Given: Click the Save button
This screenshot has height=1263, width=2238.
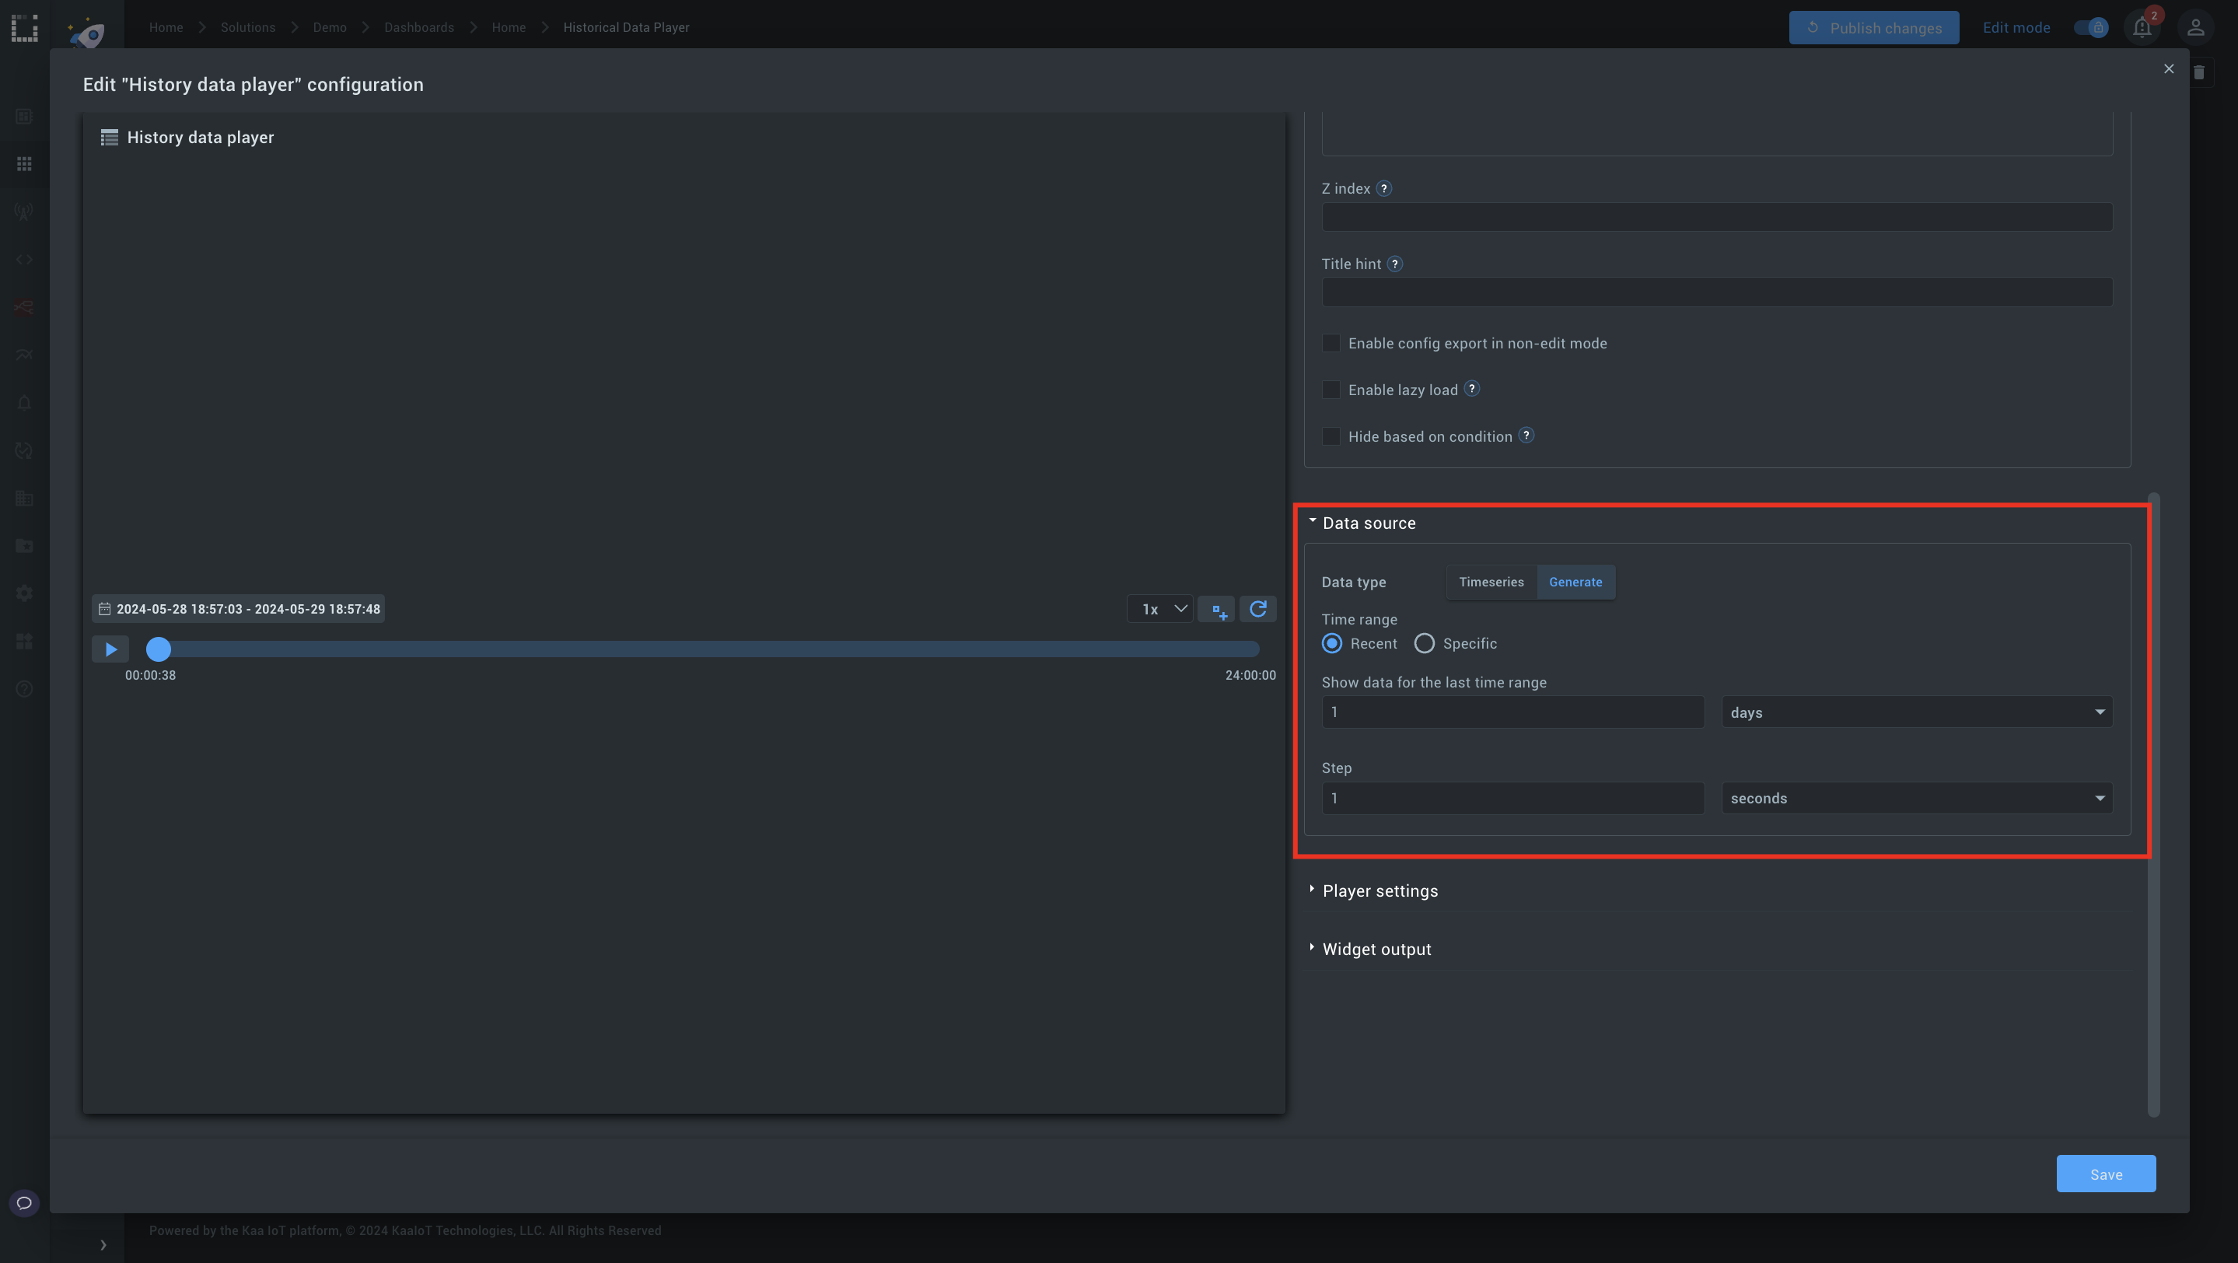Looking at the screenshot, I should 2105,1174.
